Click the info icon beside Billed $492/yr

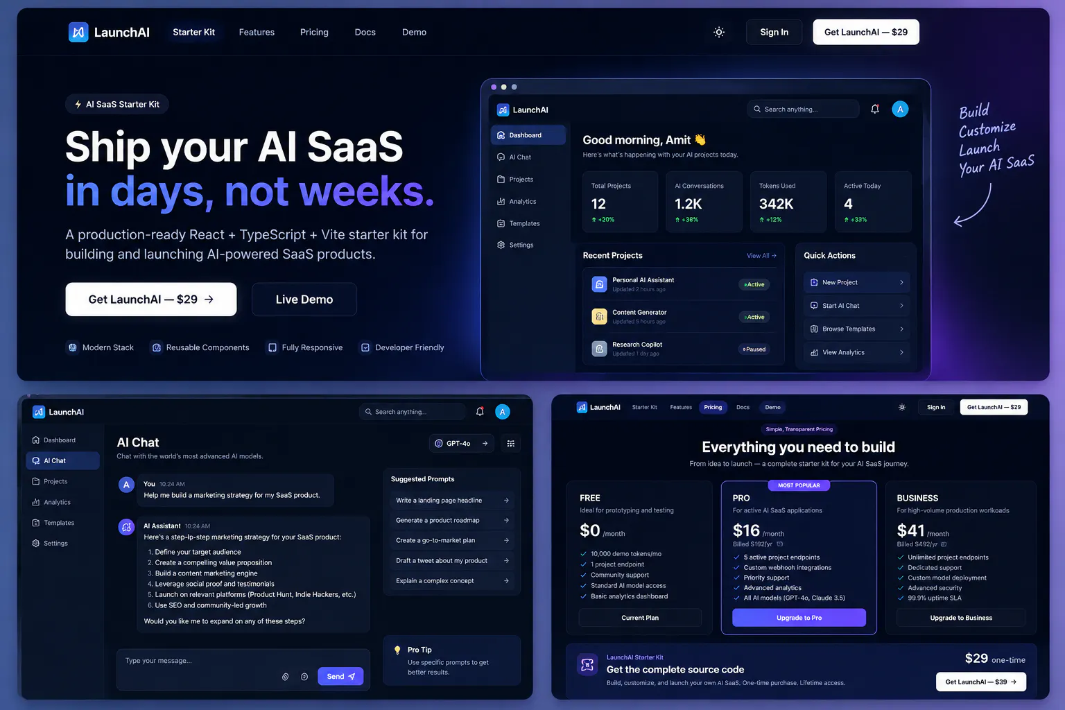tap(944, 544)
